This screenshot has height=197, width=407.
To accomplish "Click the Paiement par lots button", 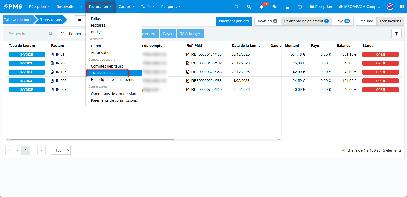I will [234, 21].
